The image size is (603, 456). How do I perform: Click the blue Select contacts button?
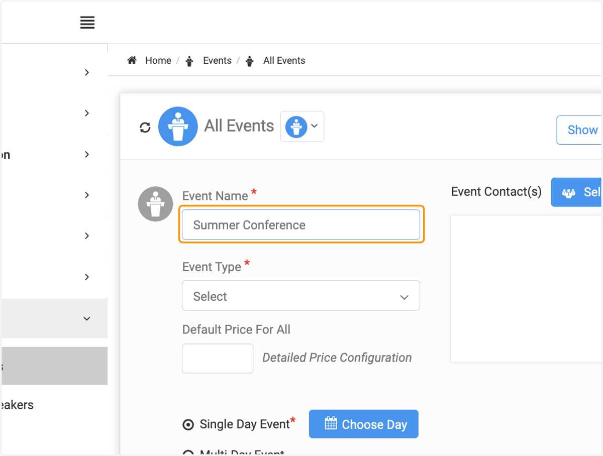click(577, 192)
